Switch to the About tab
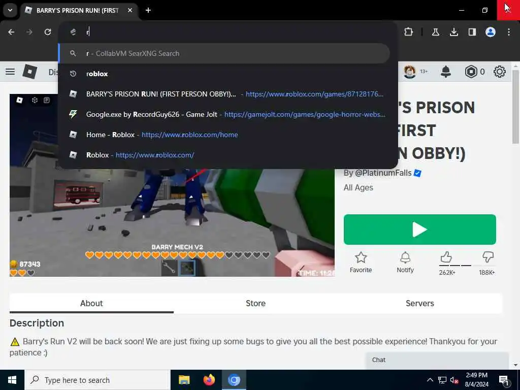520x390 pixels. tap(91, 303)
